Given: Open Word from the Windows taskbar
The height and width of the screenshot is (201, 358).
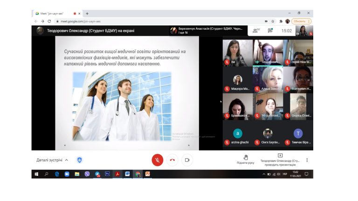Looking at the screenshot, I should click(127, 174).
